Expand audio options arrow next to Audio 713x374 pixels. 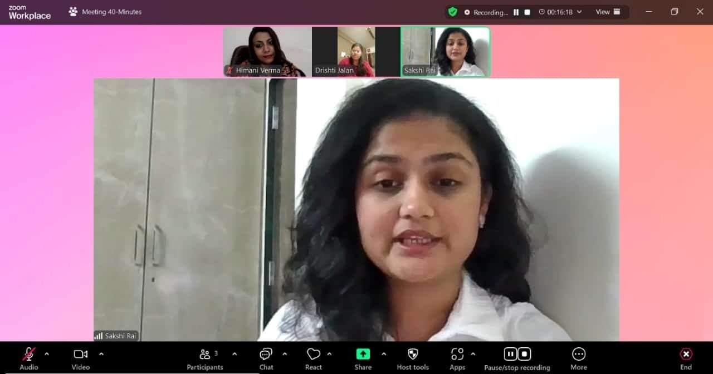pos(47,354)
